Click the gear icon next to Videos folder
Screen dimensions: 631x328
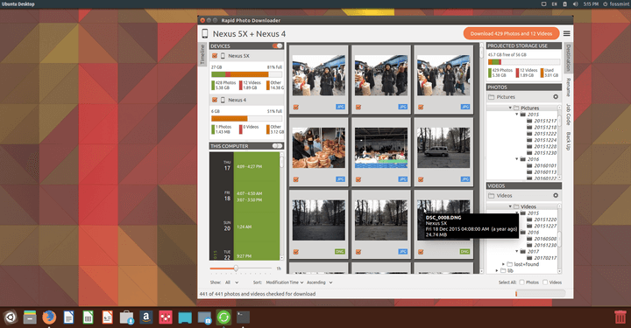pyautogui.click(x=556, y=196)
